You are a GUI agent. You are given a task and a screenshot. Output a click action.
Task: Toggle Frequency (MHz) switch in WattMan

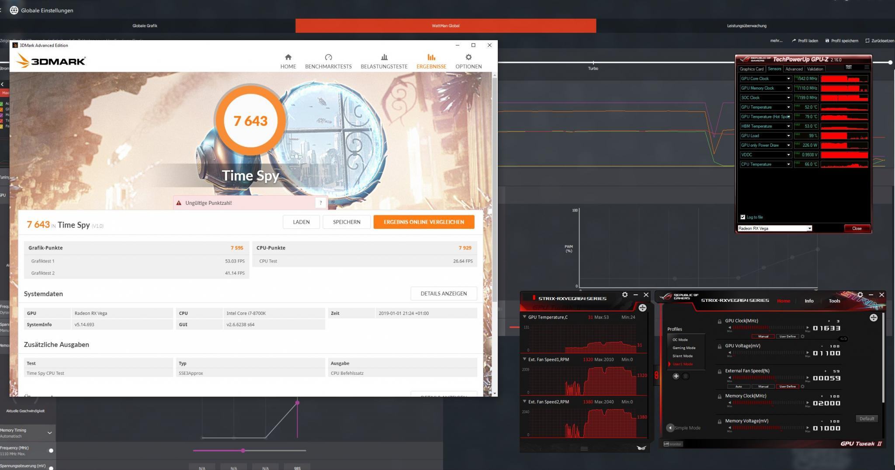click(51, 450)
